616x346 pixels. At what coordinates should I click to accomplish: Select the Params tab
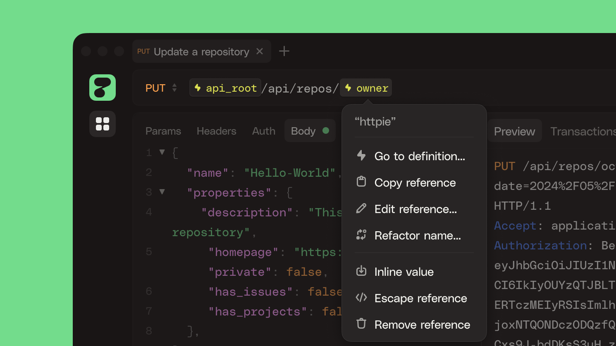coord(163,131)
